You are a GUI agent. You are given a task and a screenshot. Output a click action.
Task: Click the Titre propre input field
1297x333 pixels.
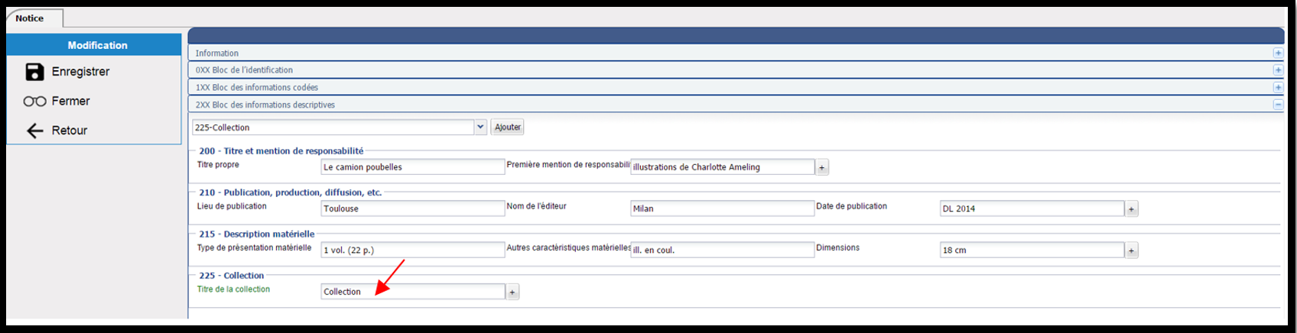pos(413,166)
